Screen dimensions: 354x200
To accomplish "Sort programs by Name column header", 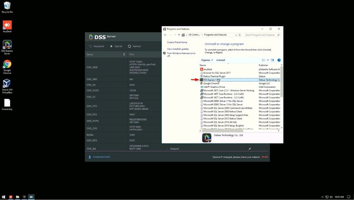I will point(228,65).
